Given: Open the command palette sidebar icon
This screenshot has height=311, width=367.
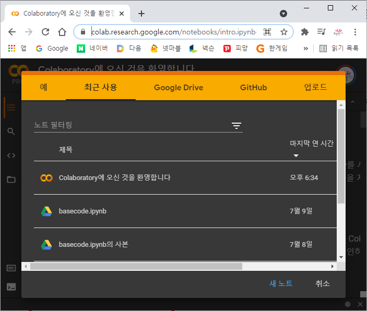Looking at the screenshot, I should pyautogui.click(x=11, y=268).
